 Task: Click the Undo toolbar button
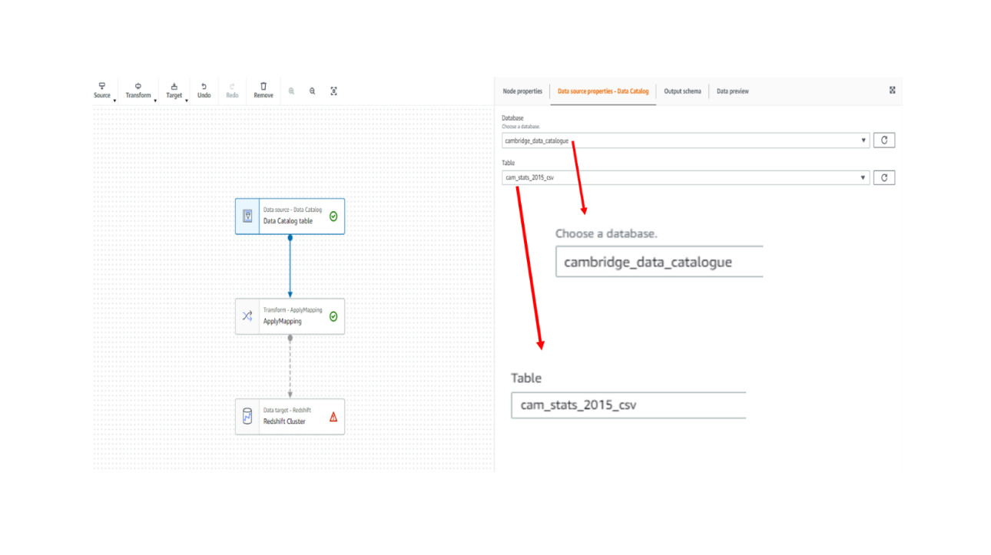pos(204,91)
